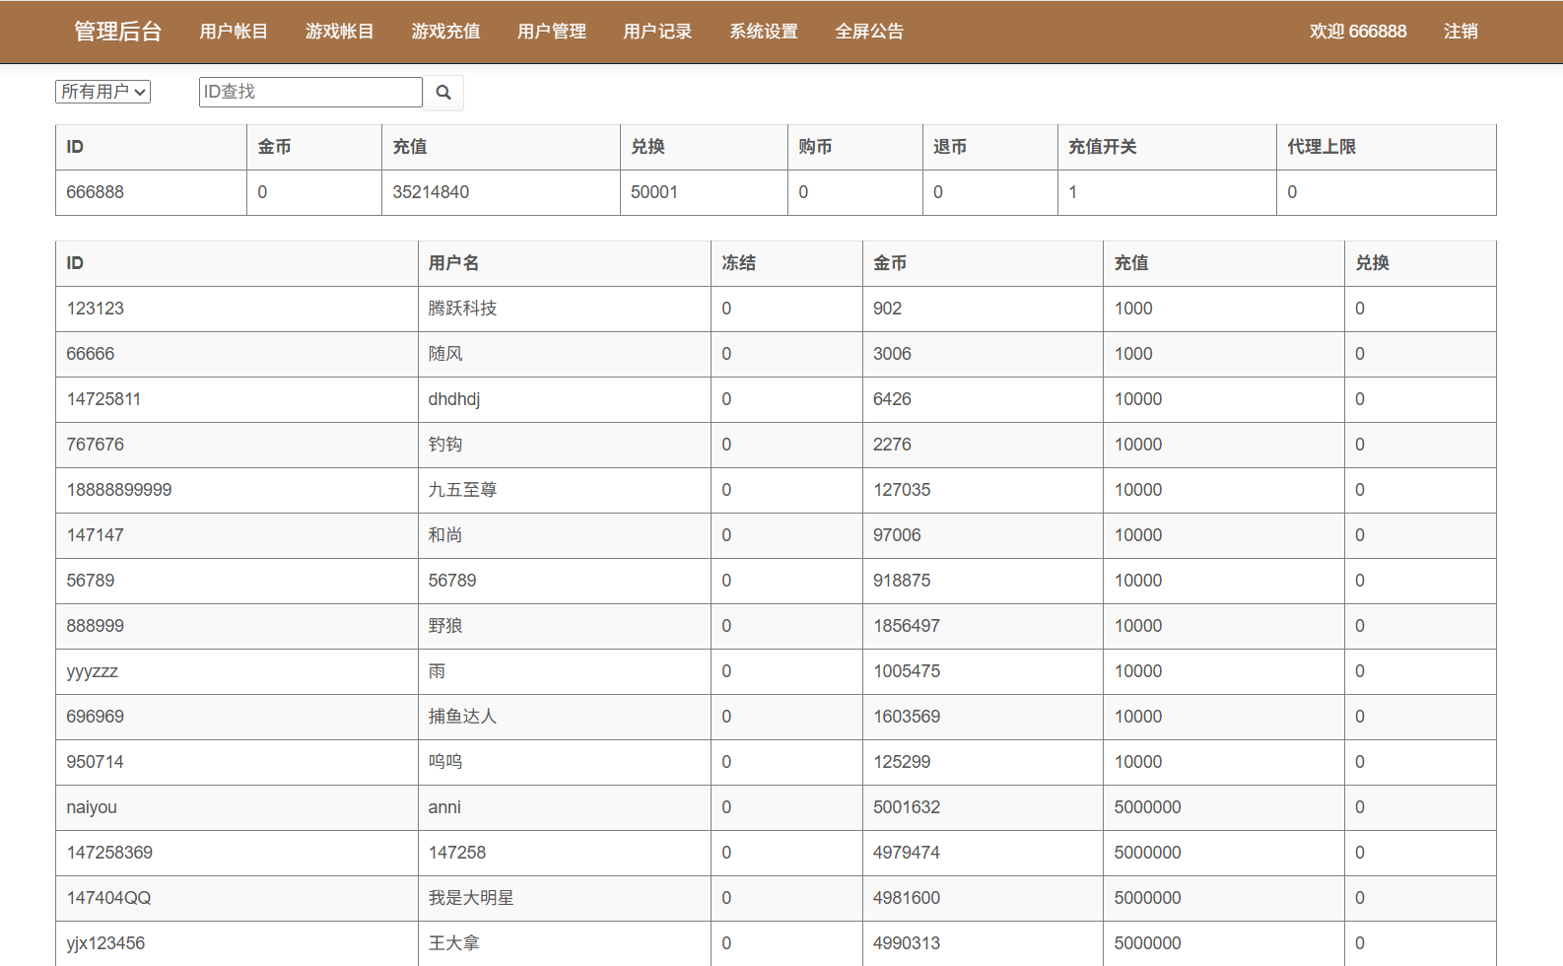Click user ID 123123 in the table

coord(96,309)
